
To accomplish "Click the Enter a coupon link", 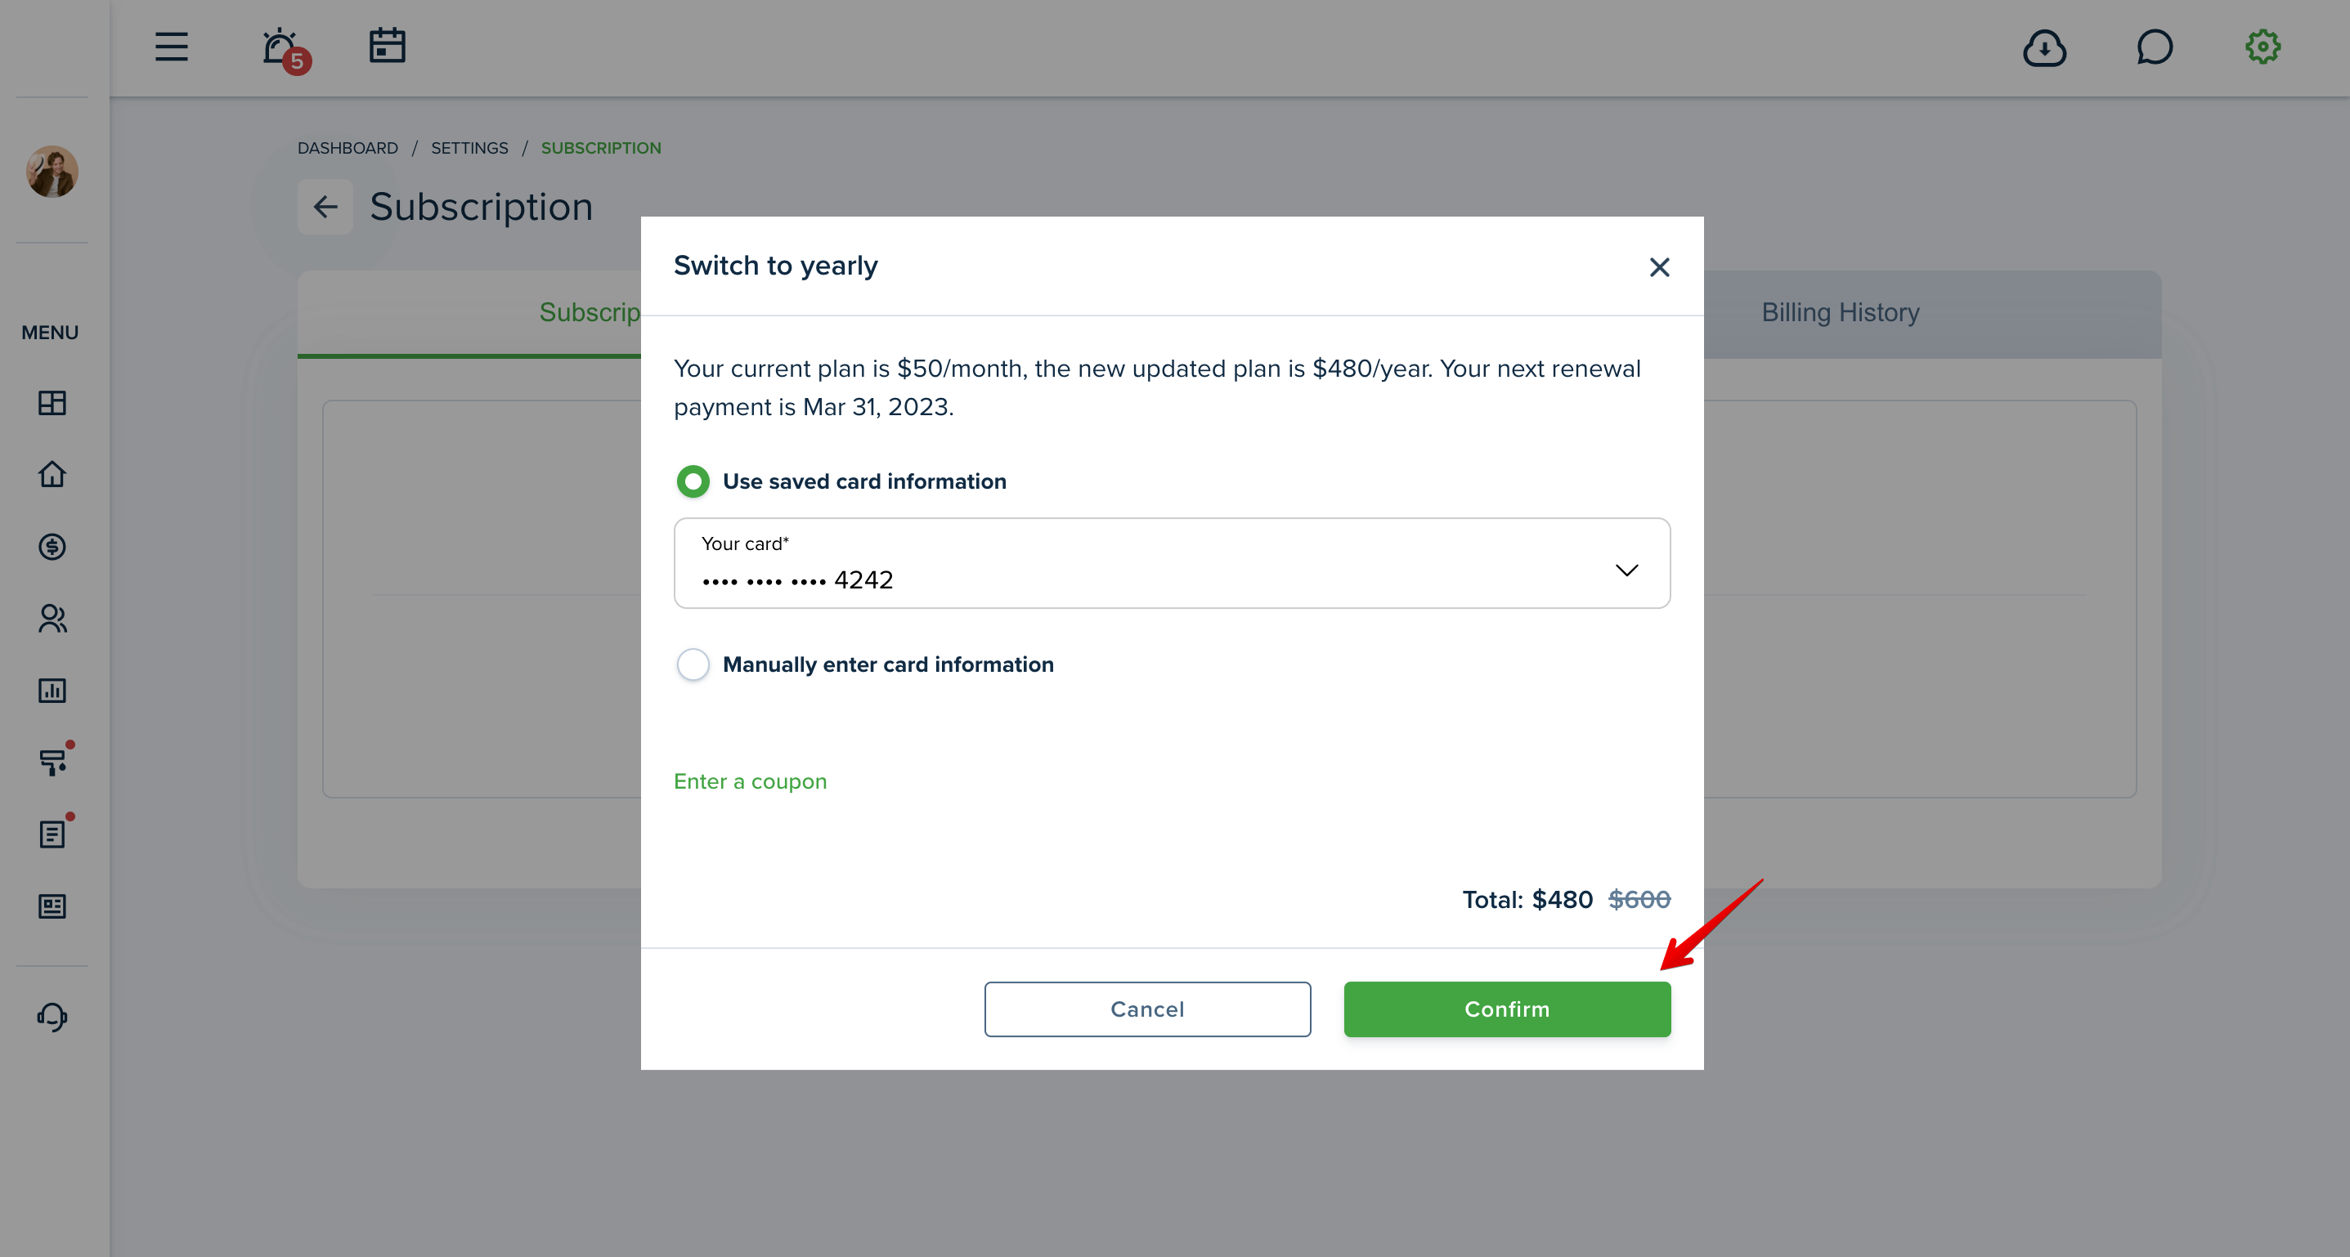I will point(750,781).
